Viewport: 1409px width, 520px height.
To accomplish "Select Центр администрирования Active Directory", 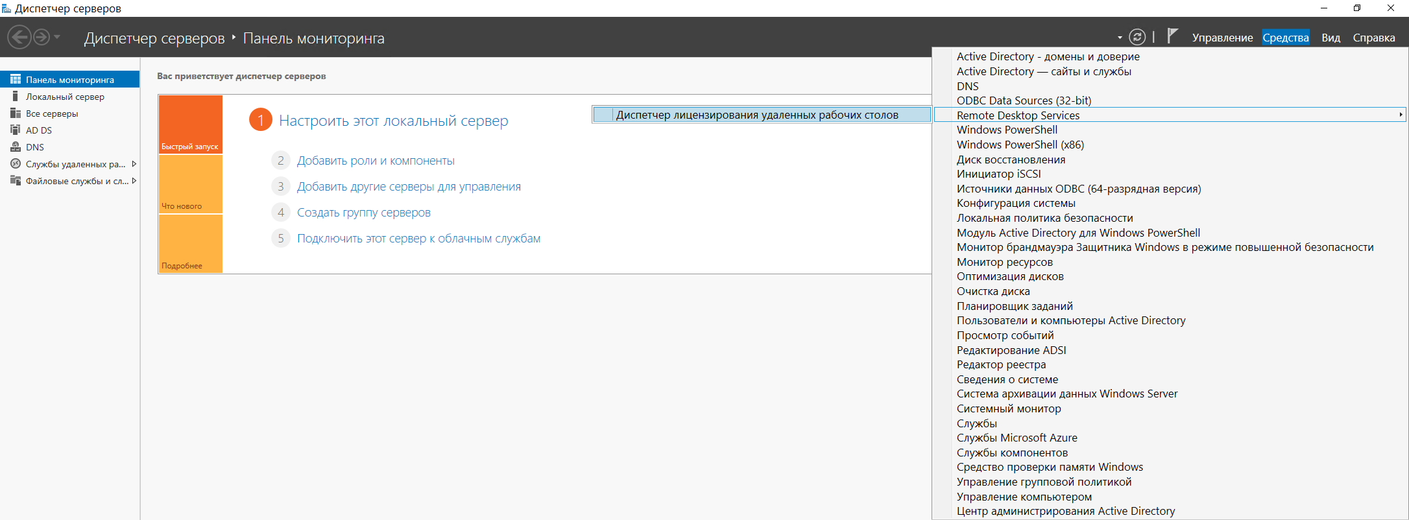I will 1065,511.
